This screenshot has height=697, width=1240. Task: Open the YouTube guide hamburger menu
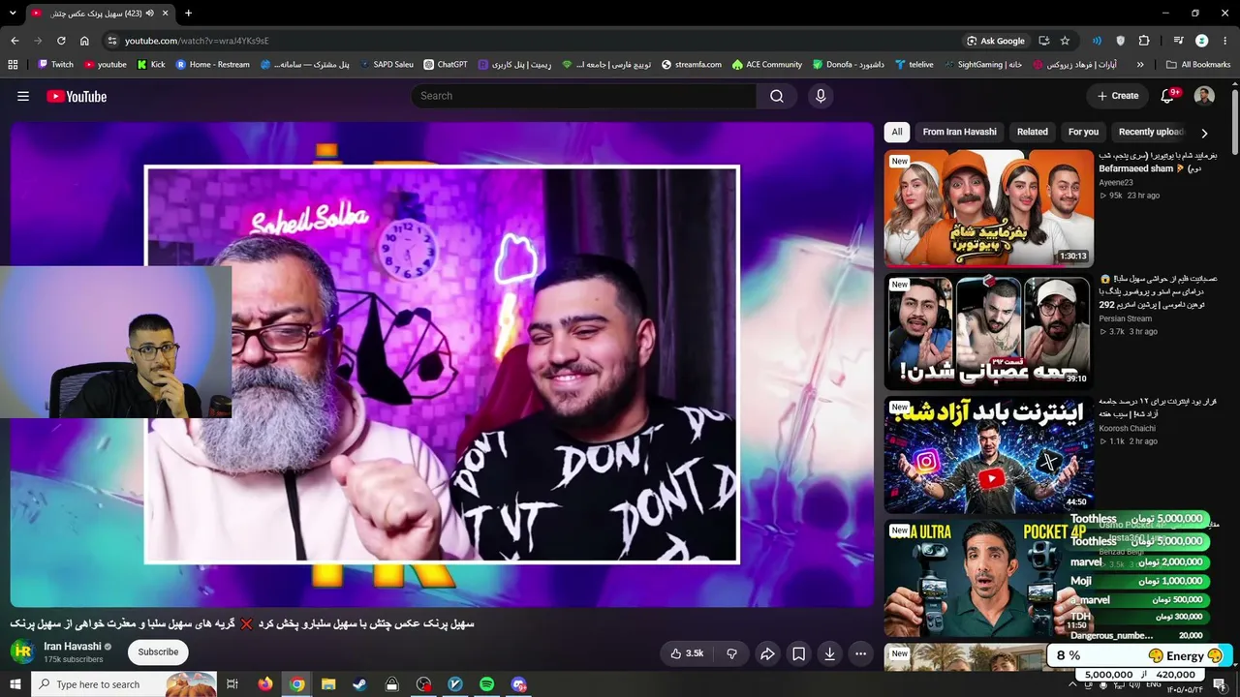(x=23, y=96)
